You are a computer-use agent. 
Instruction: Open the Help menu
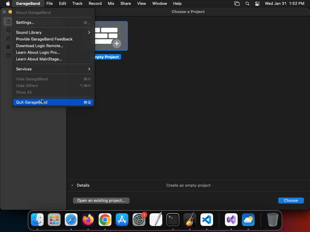coord(177,3)
